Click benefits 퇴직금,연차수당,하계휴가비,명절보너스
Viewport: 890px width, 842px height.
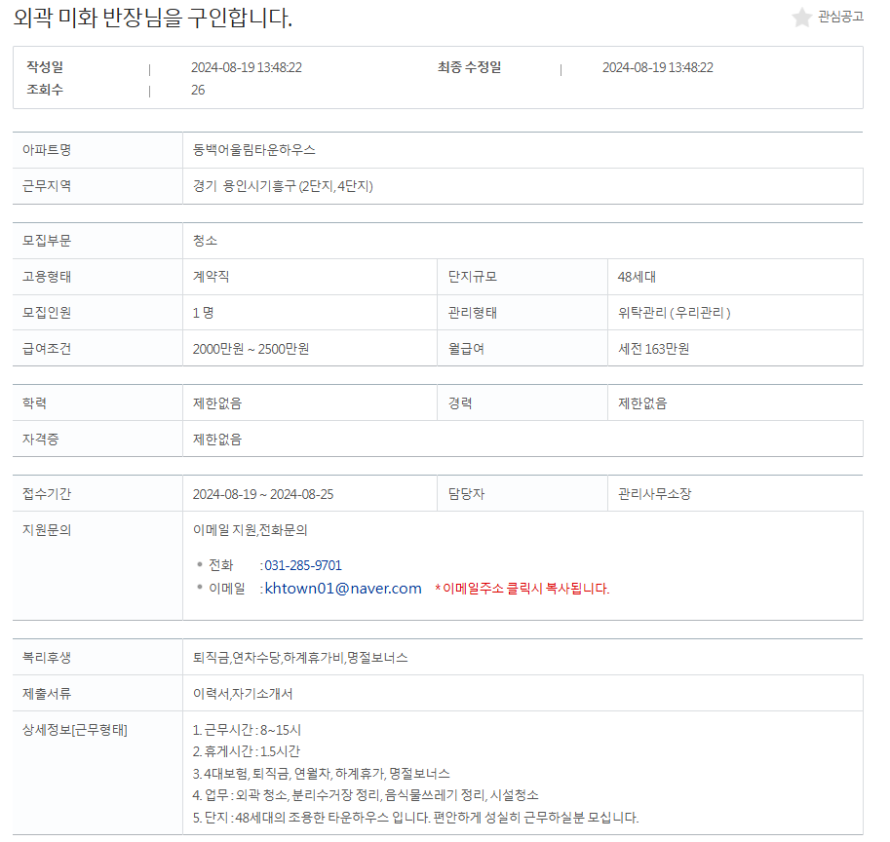300,658
